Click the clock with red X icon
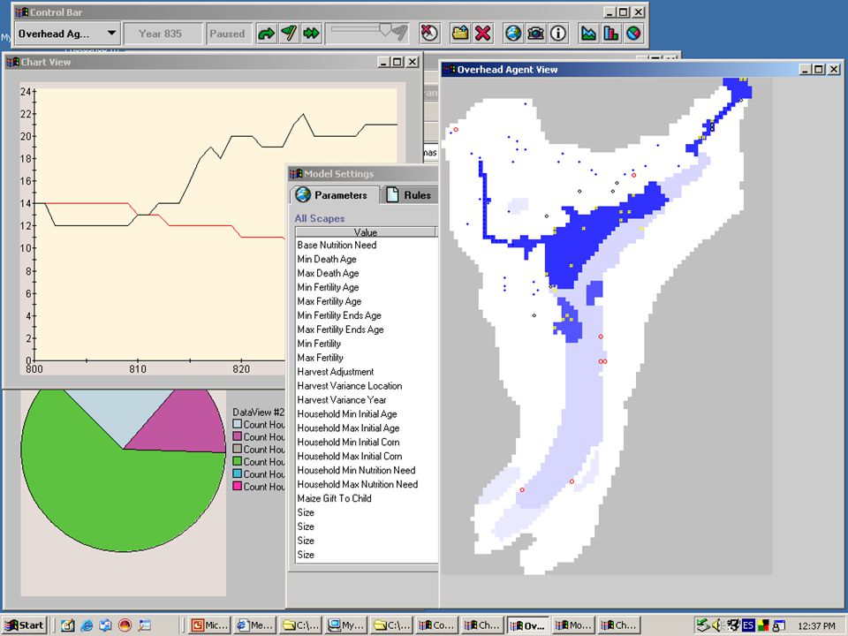Viewport: 848px width, 636px height. pyautogui.click(x=429, y=34)
